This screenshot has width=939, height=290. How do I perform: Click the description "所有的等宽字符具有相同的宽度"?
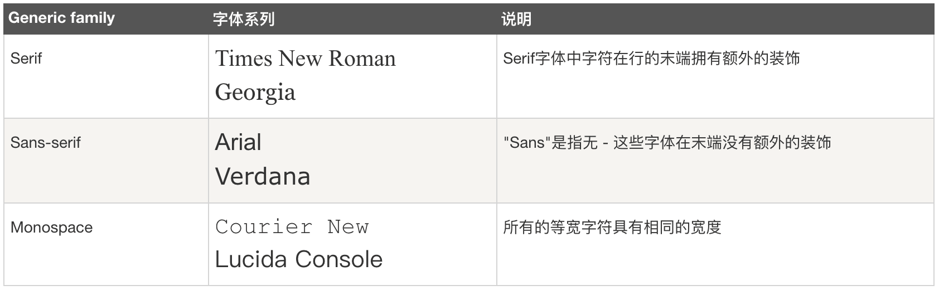(612, 228)
